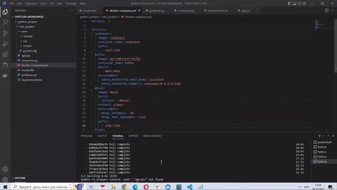This screenshot has width=337, height=190.
Task: Switch to the Dockerfile editor tab
Action: (x=90, y=11)
